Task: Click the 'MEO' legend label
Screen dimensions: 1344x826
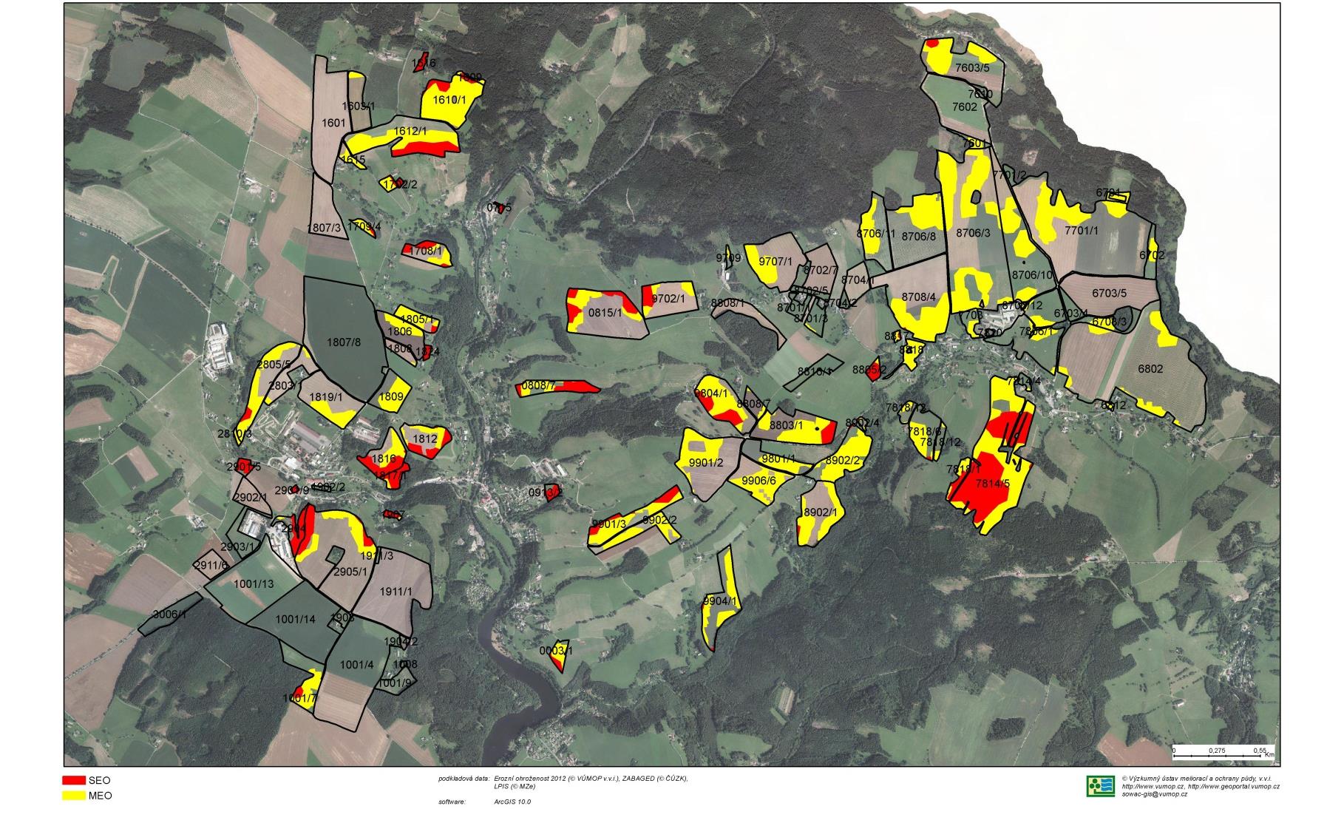Action: tap(101, 796)
